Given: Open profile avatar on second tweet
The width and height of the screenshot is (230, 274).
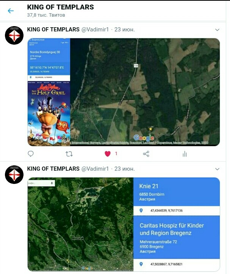Looking at the screenshot, I should (14, 174).
